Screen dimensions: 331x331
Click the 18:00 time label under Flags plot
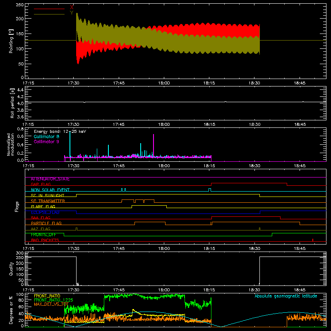click(x=164, y=249)
